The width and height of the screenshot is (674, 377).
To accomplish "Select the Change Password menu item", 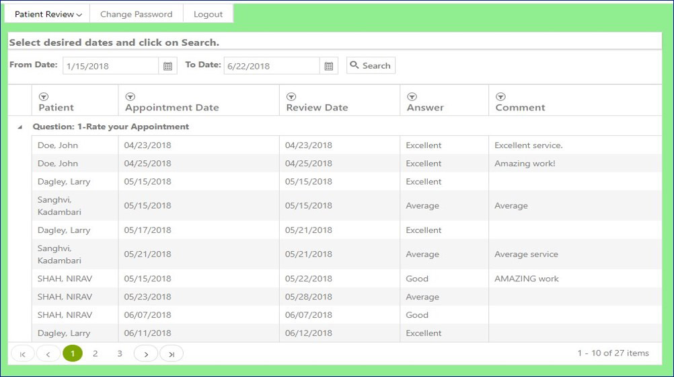I will click(x=137, y=14).
